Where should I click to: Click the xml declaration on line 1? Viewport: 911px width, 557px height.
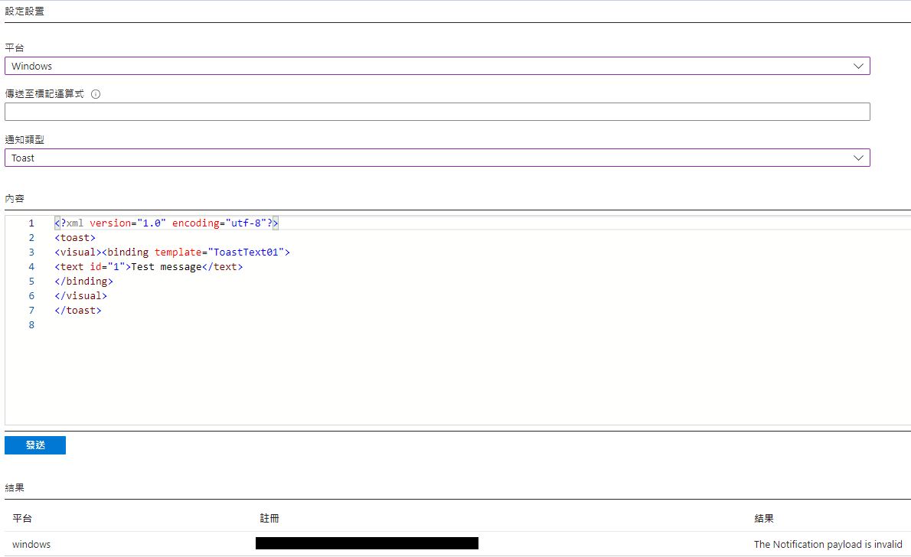pos(167,223)
